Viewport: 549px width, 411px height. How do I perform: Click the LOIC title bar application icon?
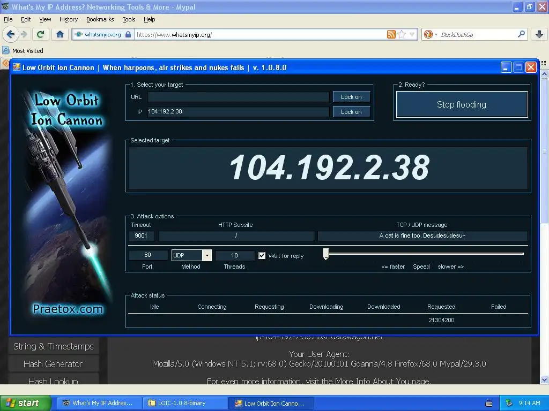tap(17, 67)
